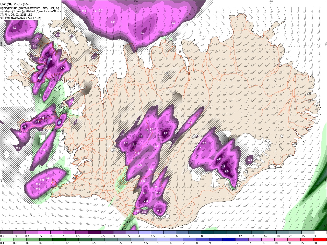Click the pale pink 16–18 rain legend swatch
The height and width of the screenshot is (245, 327).
pos(268,240)
